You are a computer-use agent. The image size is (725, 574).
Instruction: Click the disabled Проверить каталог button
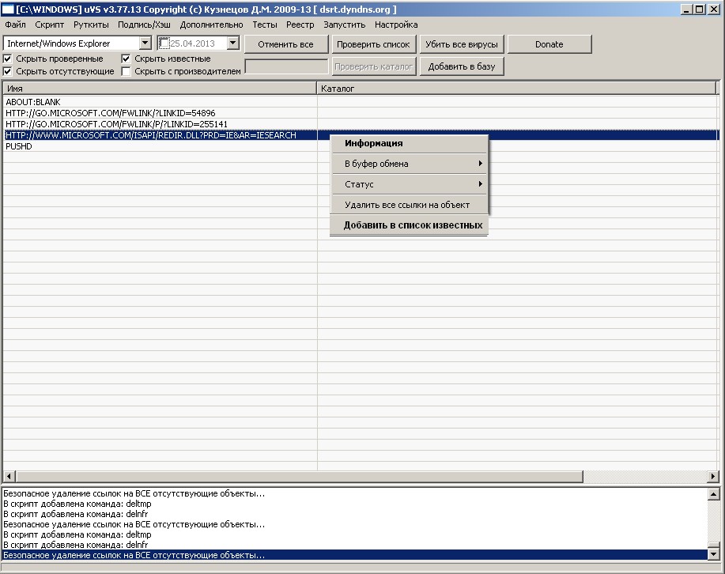(x=373, y=66)
